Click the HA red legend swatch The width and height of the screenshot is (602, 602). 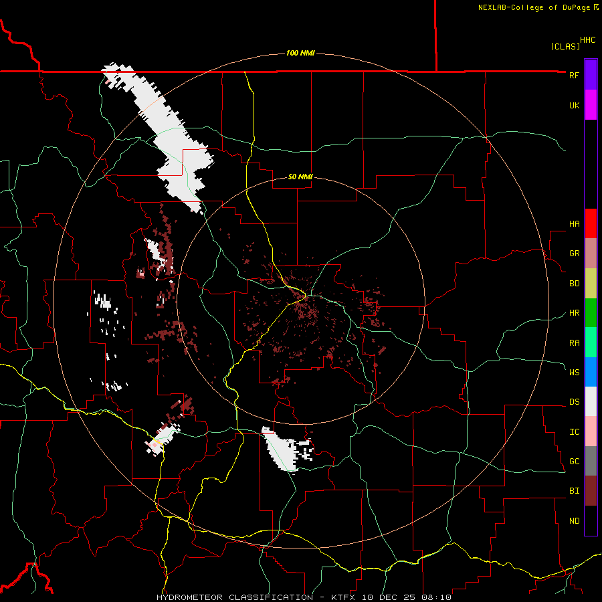(x=591, y=223)
